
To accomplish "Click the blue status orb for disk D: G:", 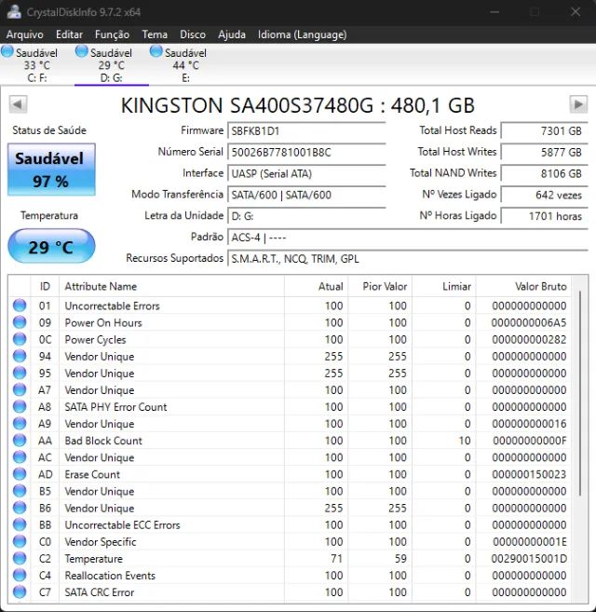I will [82, 51].
